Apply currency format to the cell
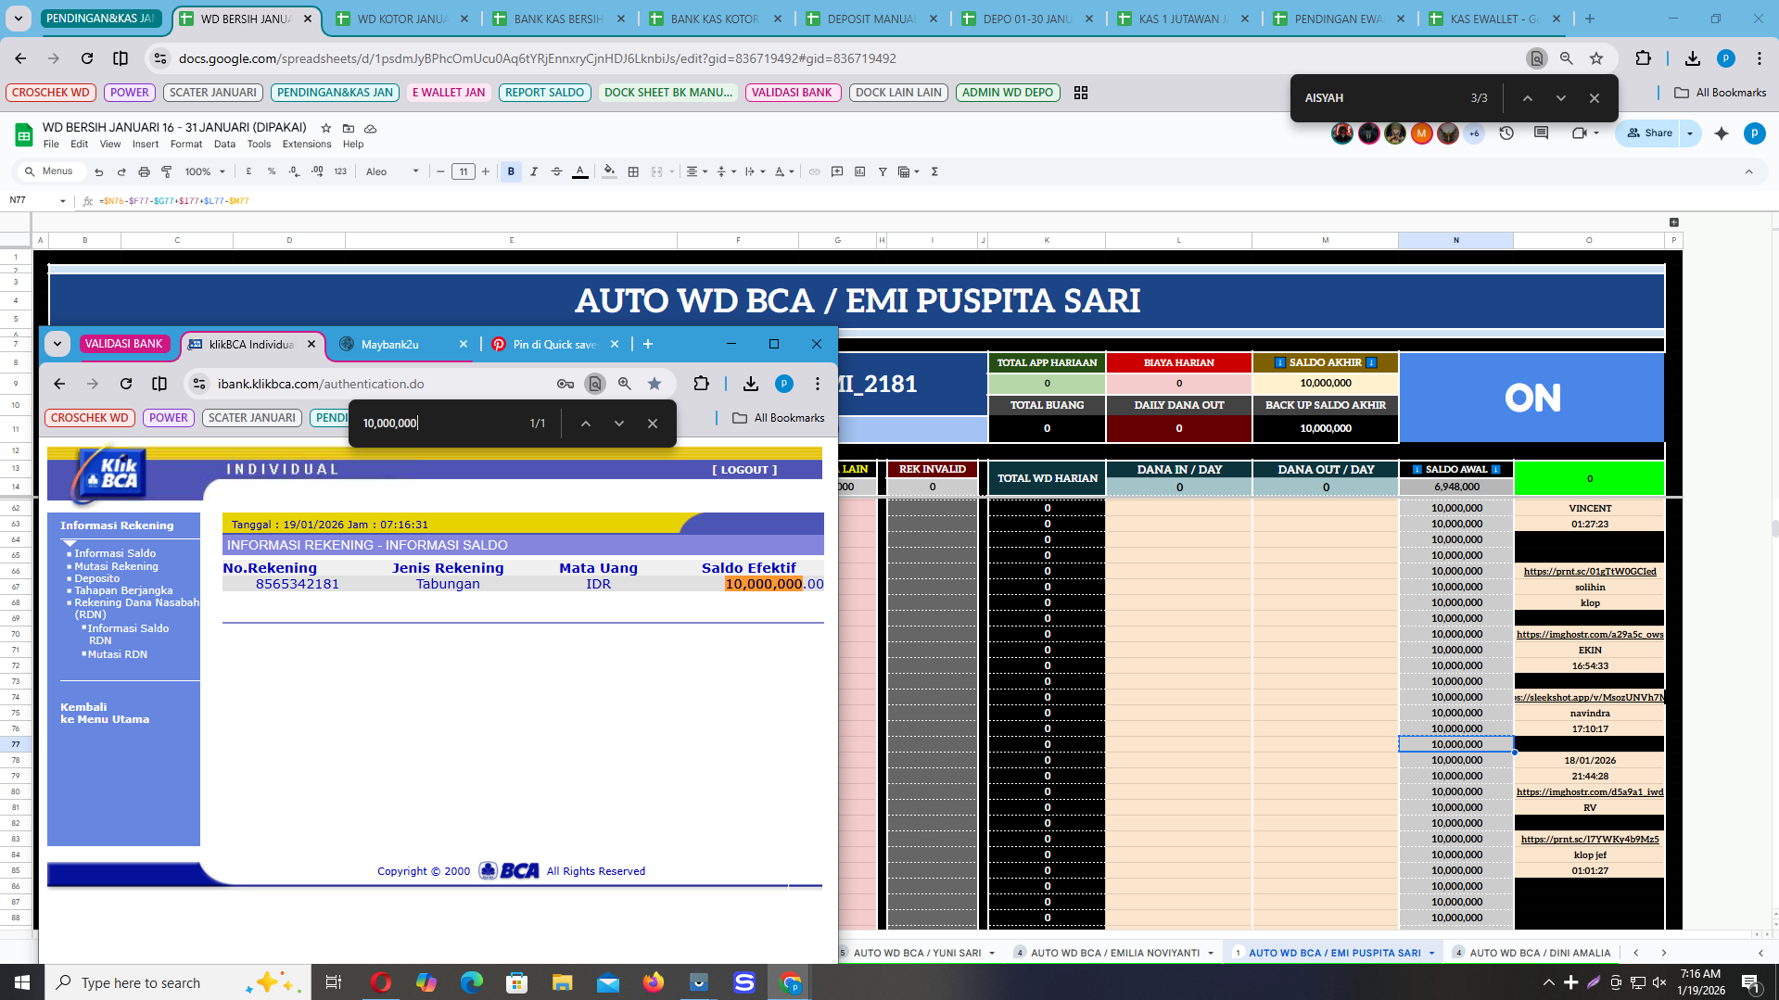Viewport: 1779px width, 1000px height. point(248,171)
